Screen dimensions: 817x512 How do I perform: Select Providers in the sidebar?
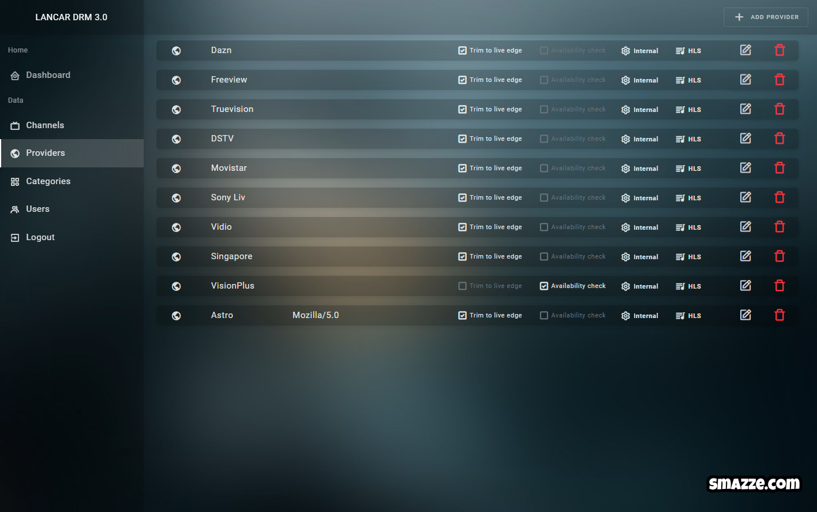coord(72,153)
